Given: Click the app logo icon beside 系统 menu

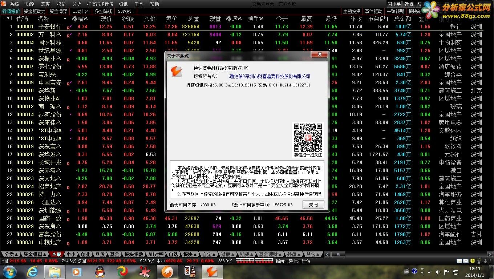Looking at the screenshot, I should [x=4, y=4].
